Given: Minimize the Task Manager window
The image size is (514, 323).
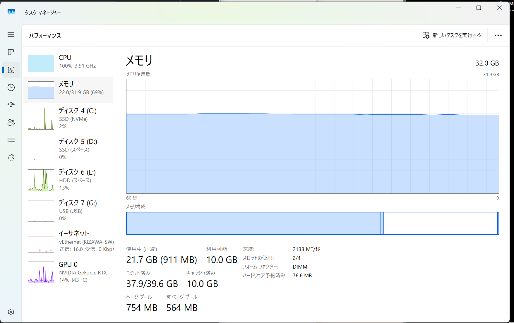Looking at the screenshot, I should (458, 8).
